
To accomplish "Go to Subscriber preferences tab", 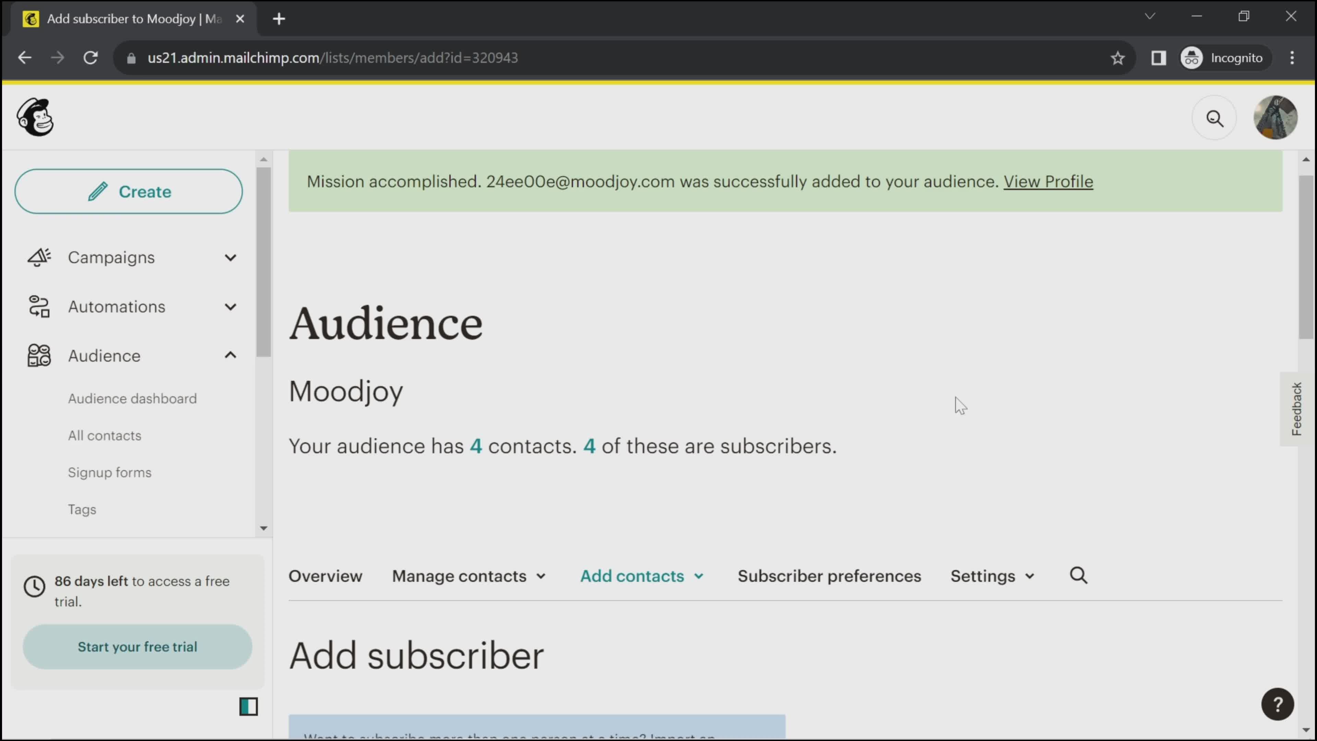I will 829,576.
